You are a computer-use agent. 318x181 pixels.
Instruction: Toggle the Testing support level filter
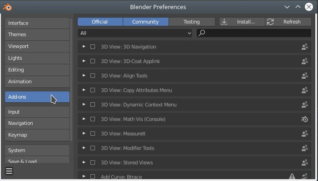point(192,22)
